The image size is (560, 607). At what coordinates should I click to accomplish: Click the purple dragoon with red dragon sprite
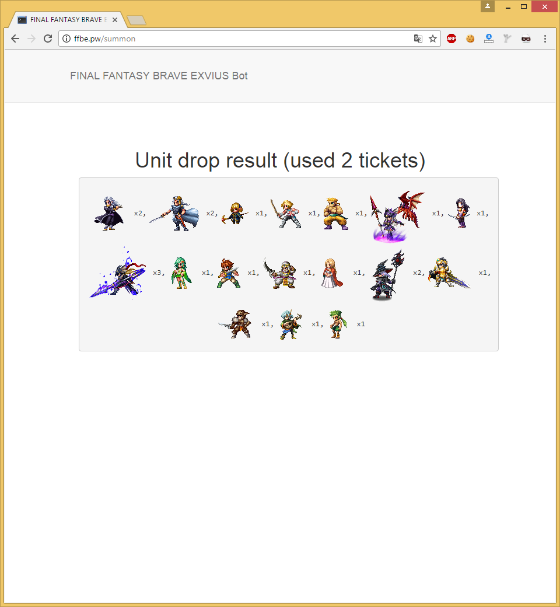[x=397, y=216]
